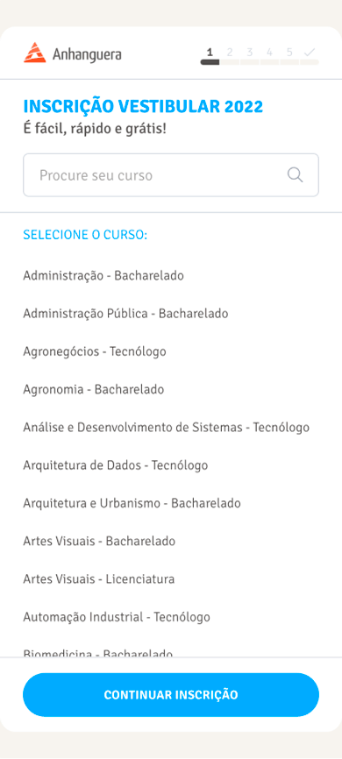Go to step 2 in the progress indicator

[x=230, y=53]
